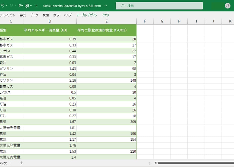The image size is (234, 167).
Task: Select the ガソリン cell beside 1.43
Action: [11, 69]
